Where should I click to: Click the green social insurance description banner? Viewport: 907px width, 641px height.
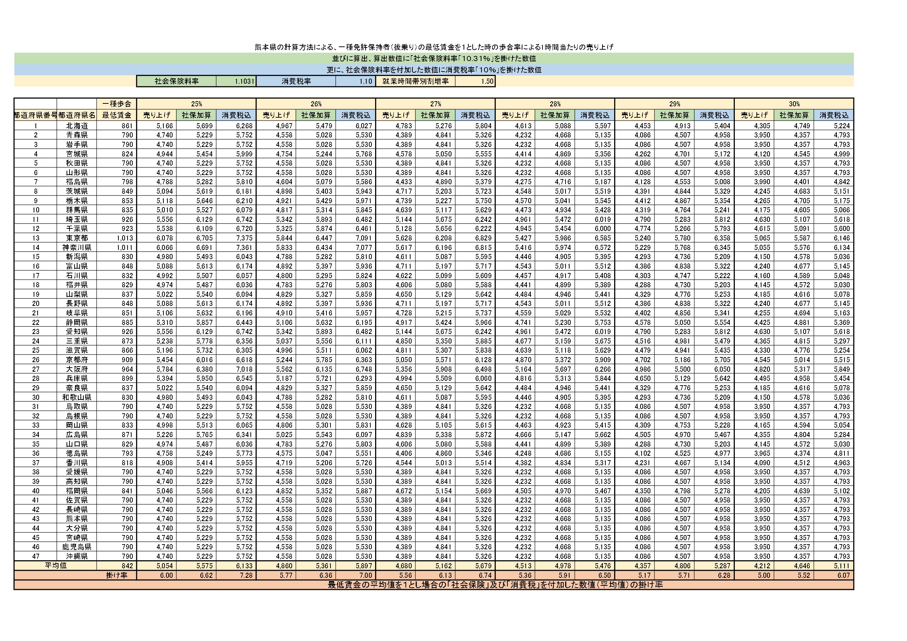point(434,58)
